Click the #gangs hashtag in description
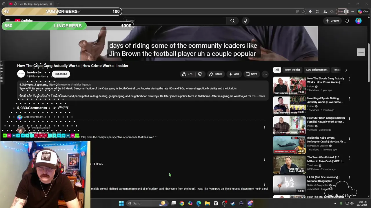This screenshot has width=371, height=208. pos(86,85)
